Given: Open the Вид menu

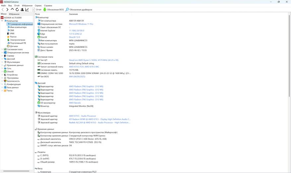Looking at the screenshot, I should click(x=10, y=6).
